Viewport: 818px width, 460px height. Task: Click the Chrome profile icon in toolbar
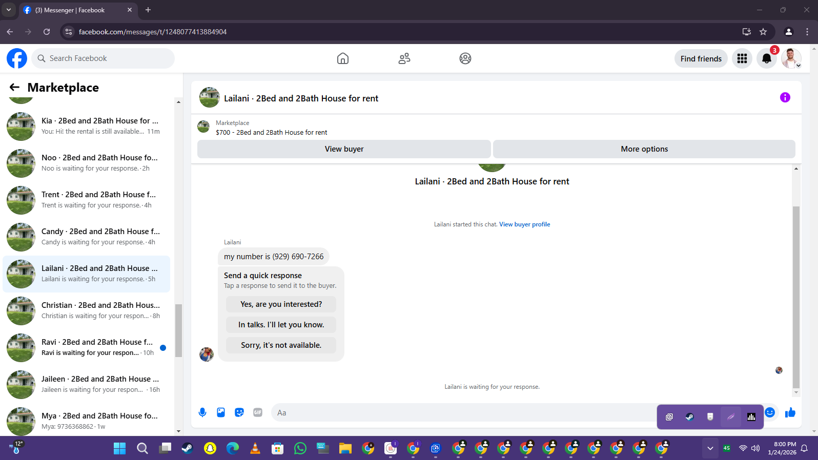(x=789, y=32)
